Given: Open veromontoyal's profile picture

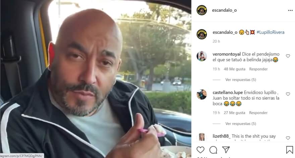Looking at the screenshot, I should [x=202, y=56].
